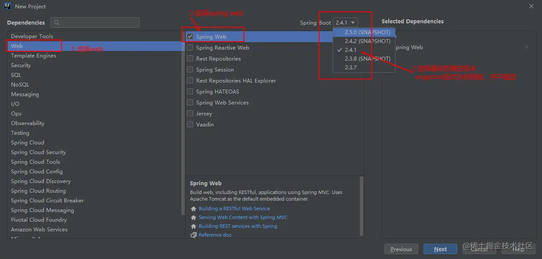Select the Ops category
This screenshot has height=259, width=542.
(95, 114)
